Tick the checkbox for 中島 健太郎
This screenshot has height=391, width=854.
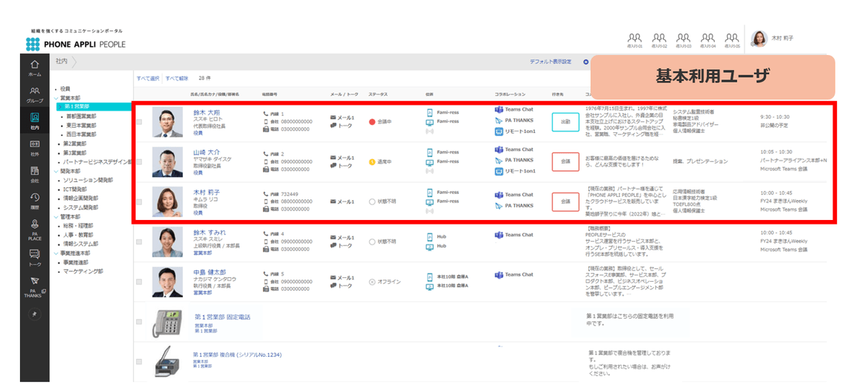[139, 282]
